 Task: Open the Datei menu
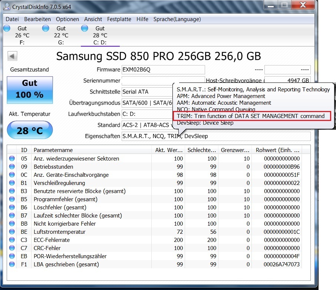point(12,19)
